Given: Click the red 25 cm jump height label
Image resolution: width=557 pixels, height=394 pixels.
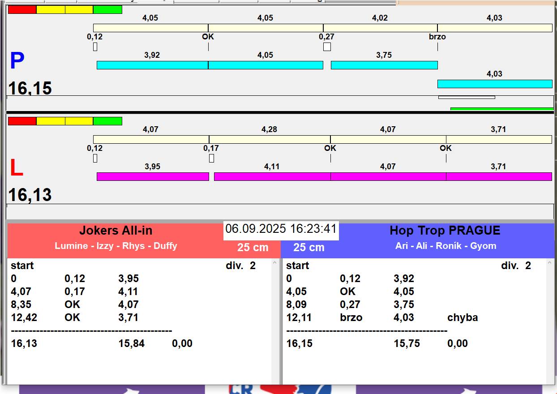Looking at the screenshot, I should point(253,247).
